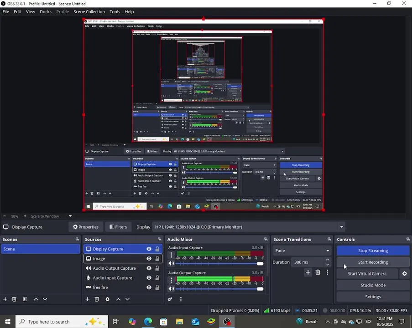The height and width of the screenshot is (328, 412).
Task: Enable Studio Mode button
Action: (373, 285)
